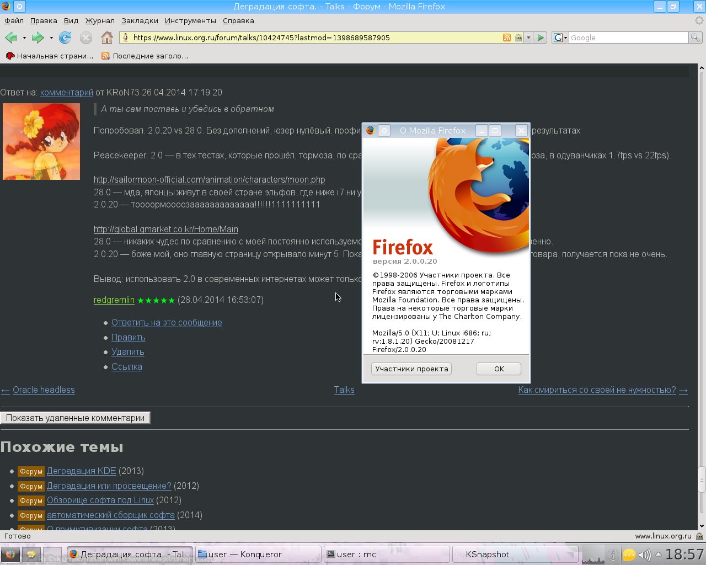
Task: Click the RSS feed icon in the address bar
Action: click(507, 38)
